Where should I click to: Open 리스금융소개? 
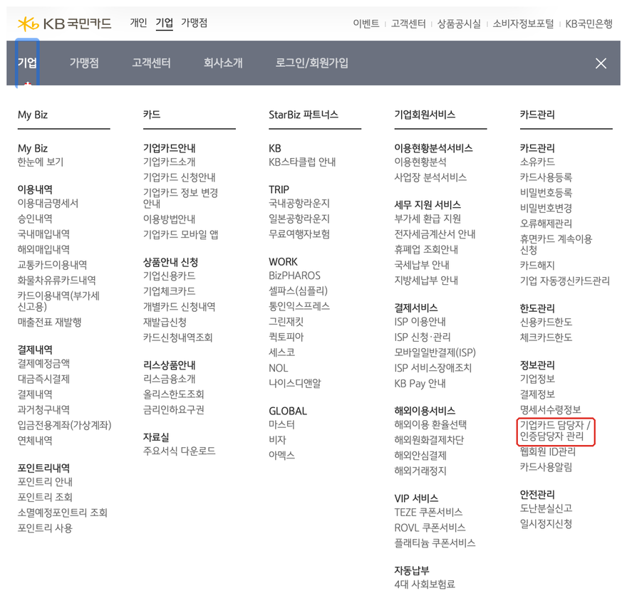coord(169,379)
